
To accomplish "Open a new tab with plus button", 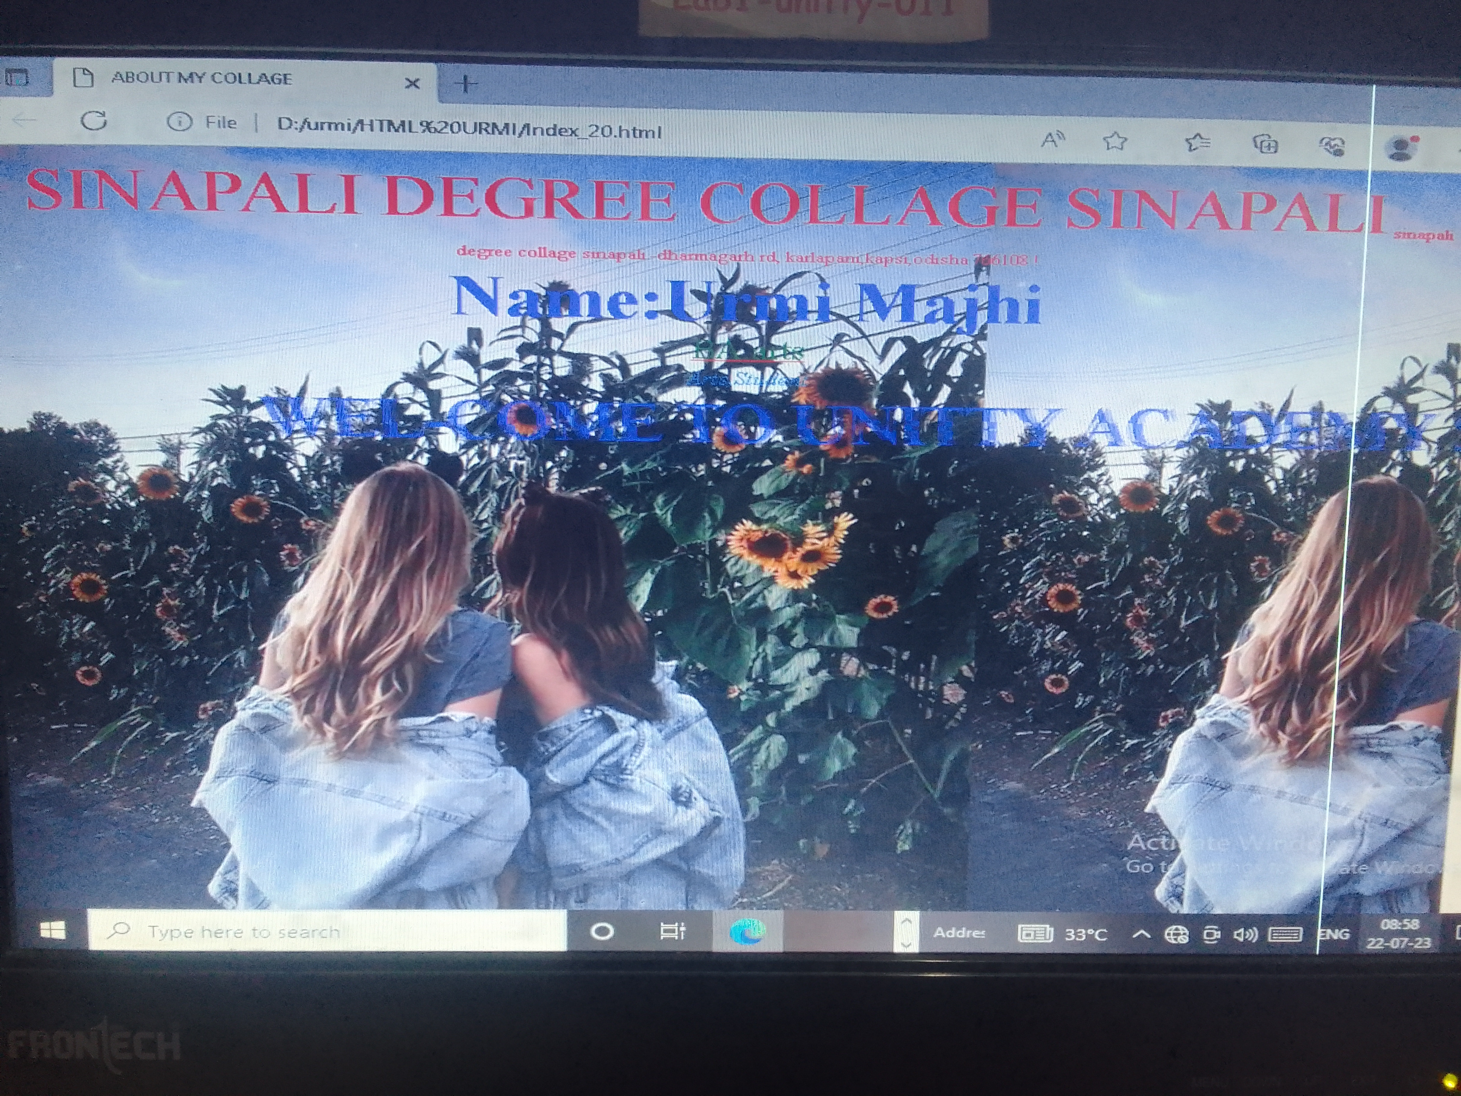I will [466, 84].
